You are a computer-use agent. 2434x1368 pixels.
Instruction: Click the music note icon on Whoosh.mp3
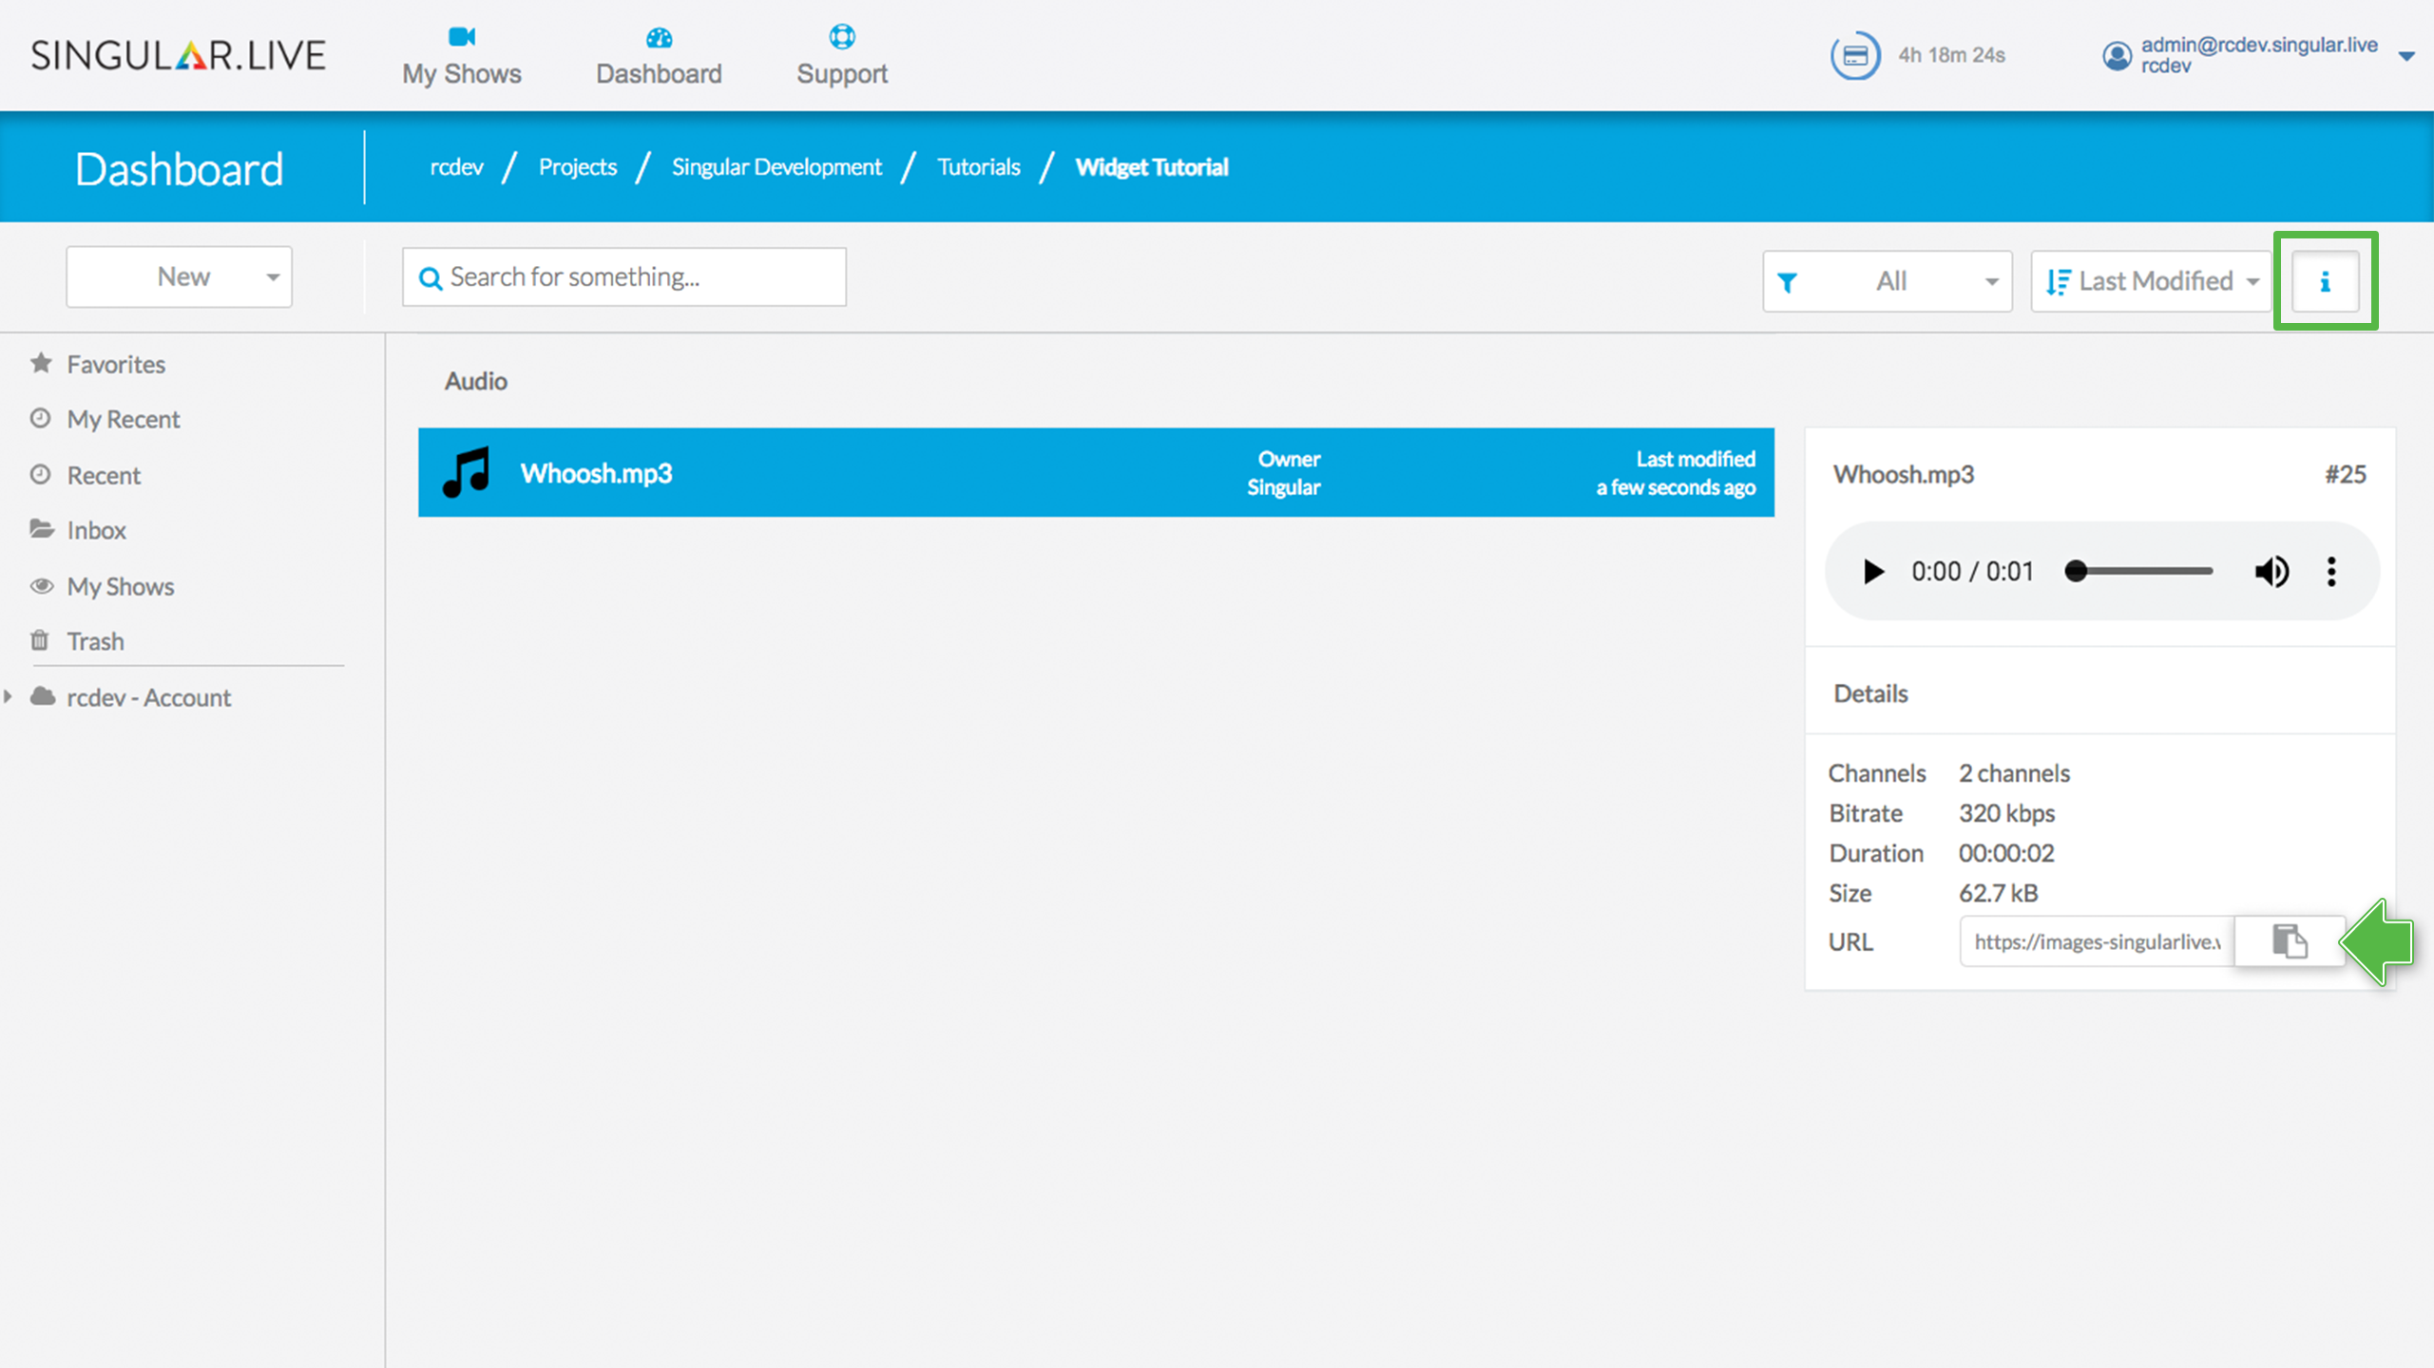pyautogui.click(x=467, y=472)
